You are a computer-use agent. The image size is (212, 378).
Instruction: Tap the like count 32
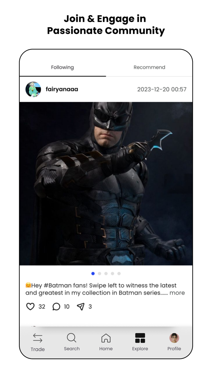[42, 307]
